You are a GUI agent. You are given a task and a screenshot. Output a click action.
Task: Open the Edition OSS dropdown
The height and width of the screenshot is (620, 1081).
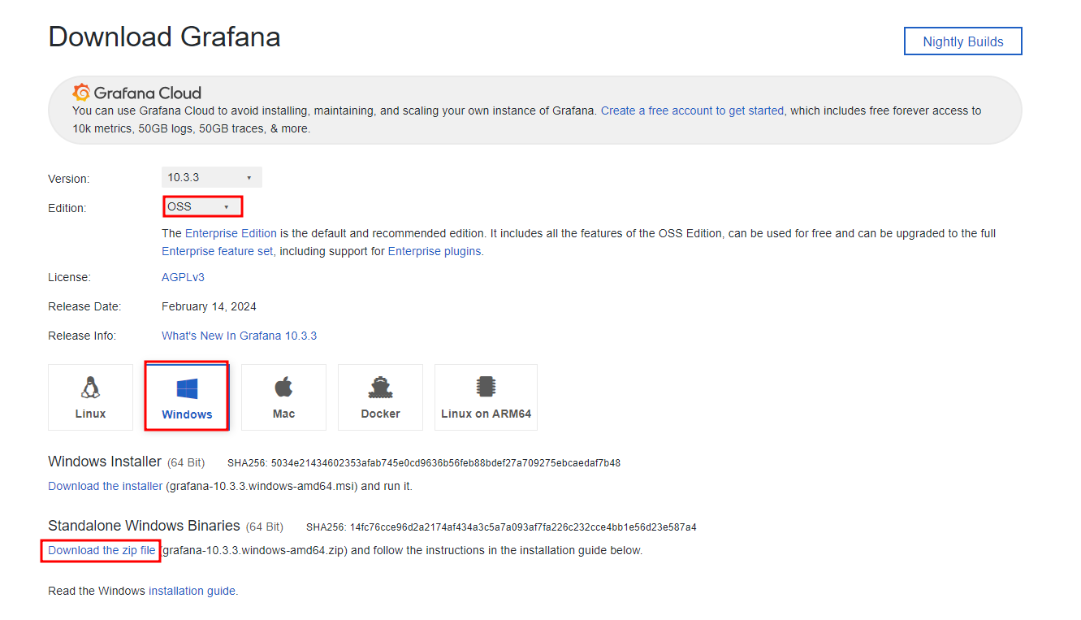point(202,206)
